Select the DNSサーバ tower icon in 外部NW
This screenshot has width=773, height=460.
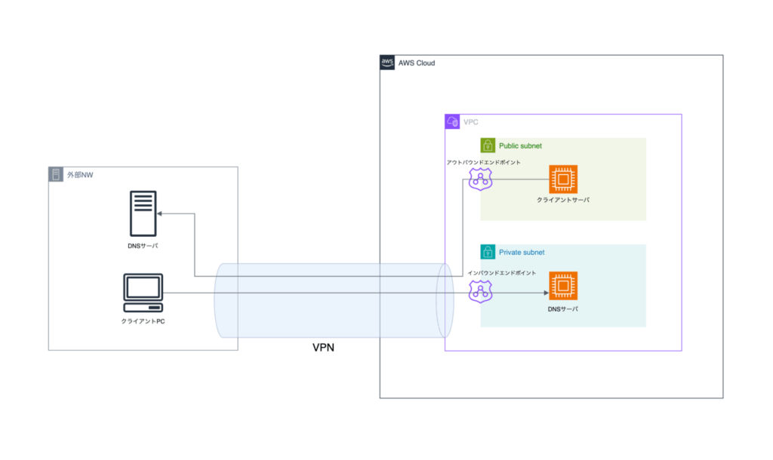point(143,213)
